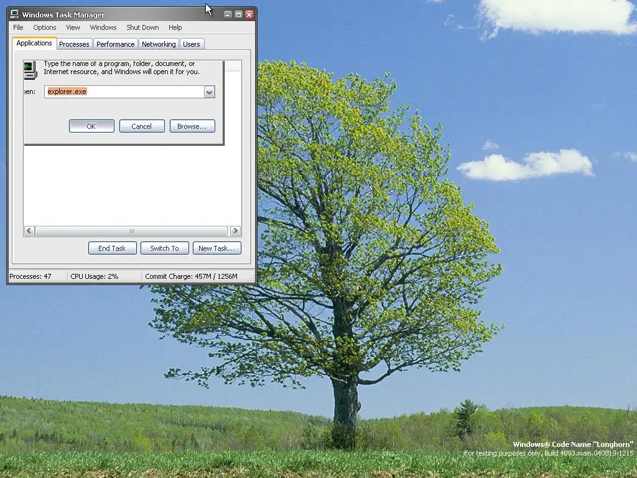Close the Windows Task Manager window
The height and width of the screenshot is (478, 637).
(x=249, y=15)
